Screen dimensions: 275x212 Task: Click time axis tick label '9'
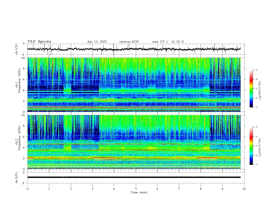pyautogui.click(x=222, y=189)
